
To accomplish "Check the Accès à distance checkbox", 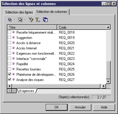I will [x=9, y=42].
